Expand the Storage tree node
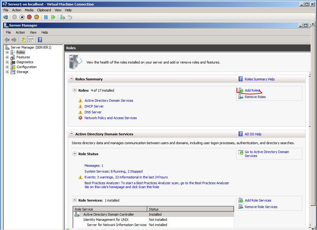 [x=7, y=72]
